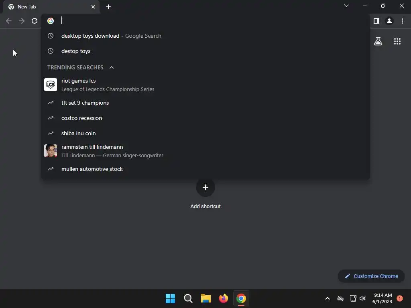Click the Chrome taskbar icon
Screen dimensions: 411x308
point(241,298)
